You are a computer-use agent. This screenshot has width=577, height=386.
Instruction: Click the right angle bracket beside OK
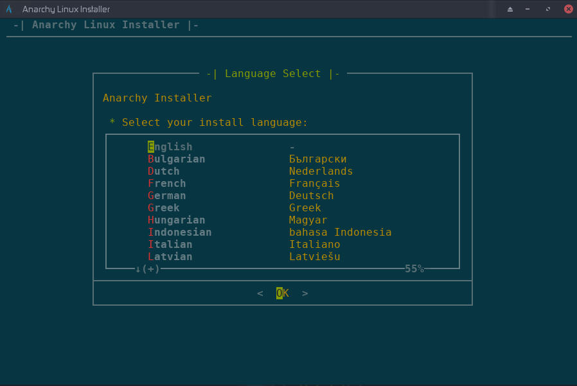pyautogui.click(x=305, y=293)
